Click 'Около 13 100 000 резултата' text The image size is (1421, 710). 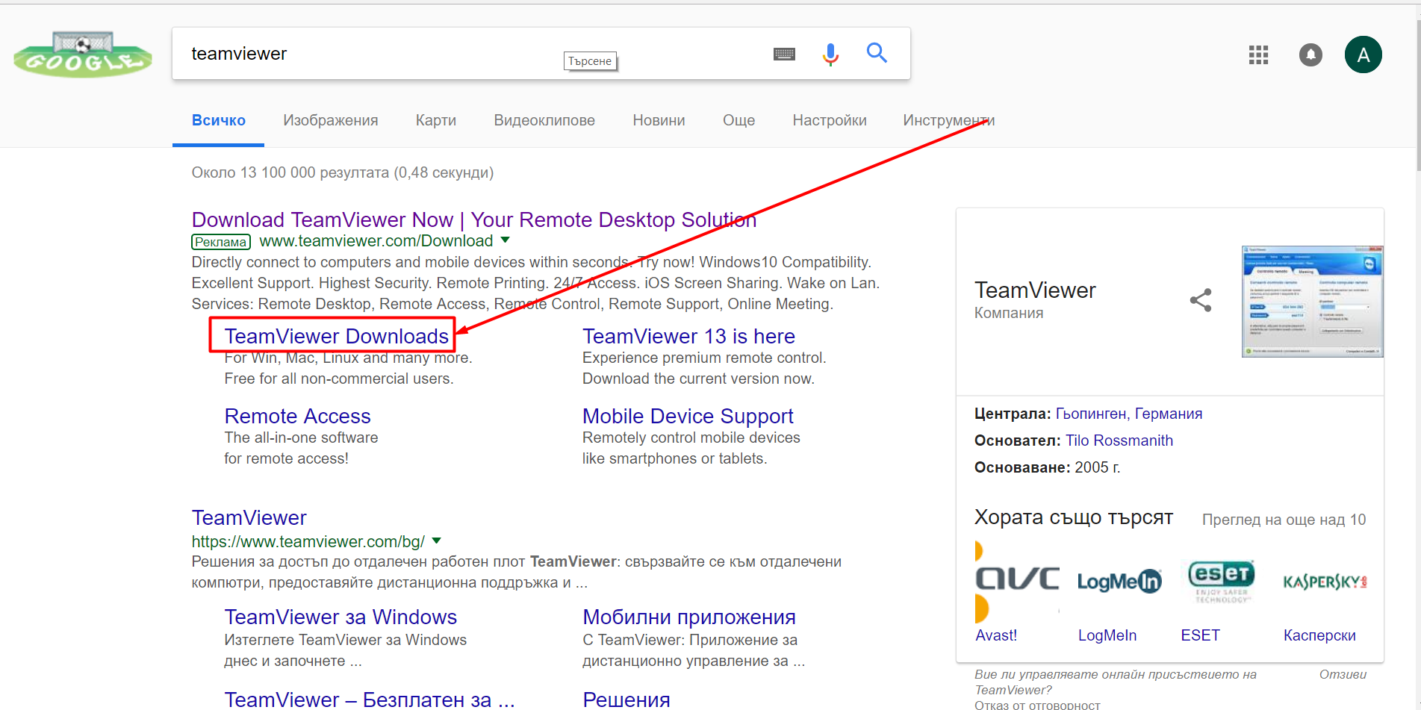(343, 172)
